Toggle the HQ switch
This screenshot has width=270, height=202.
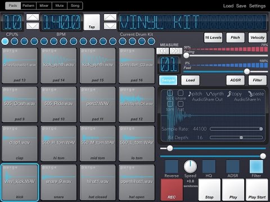(209, 166)
